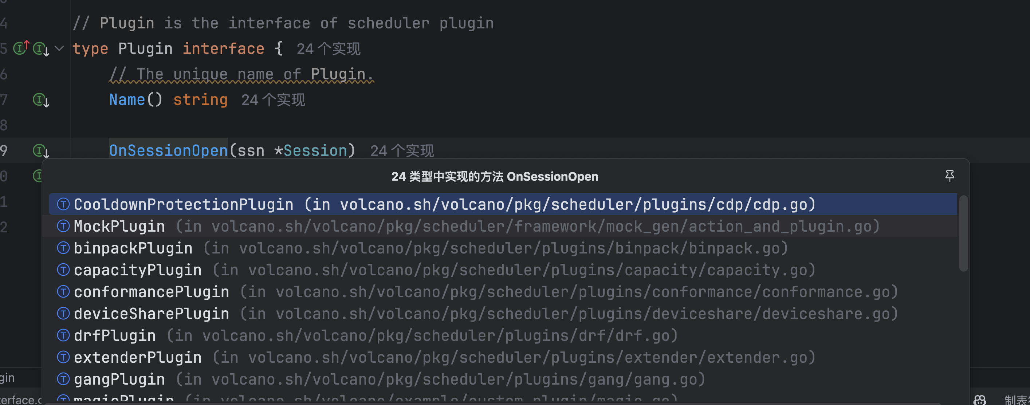Viewport: 1030px width, 405px height.
Task: Click the Session type in the OnSessionOpen signature
Action: (x=315, y=151)
